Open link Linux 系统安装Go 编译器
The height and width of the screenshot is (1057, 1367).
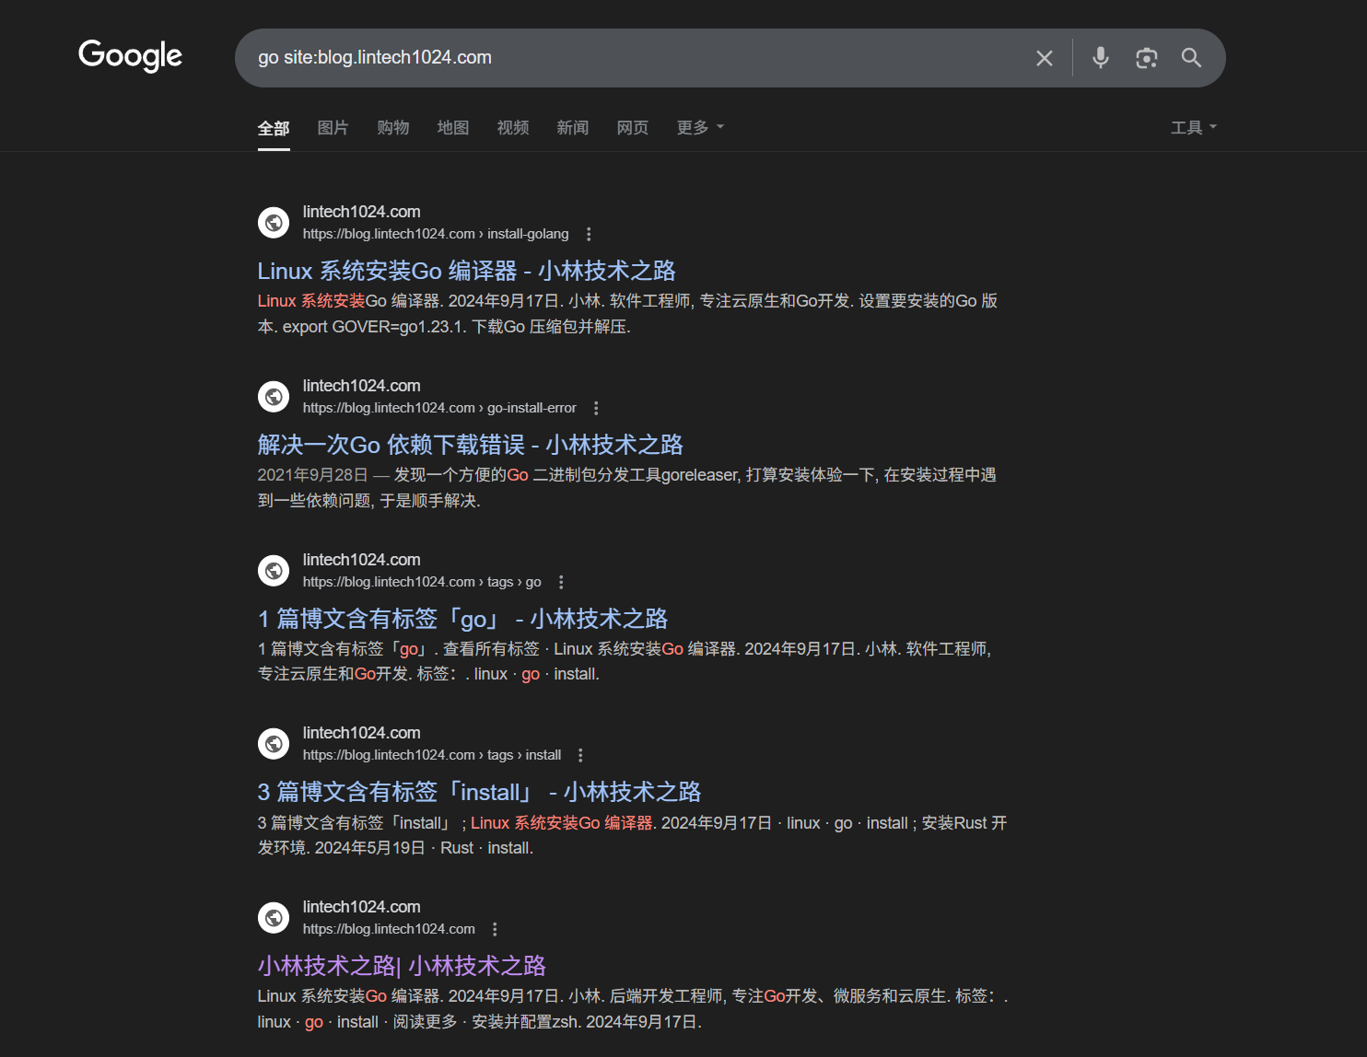tap(466, 271)
